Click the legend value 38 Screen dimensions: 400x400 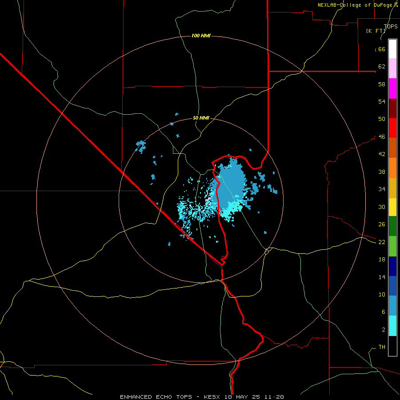coord(382,172)
